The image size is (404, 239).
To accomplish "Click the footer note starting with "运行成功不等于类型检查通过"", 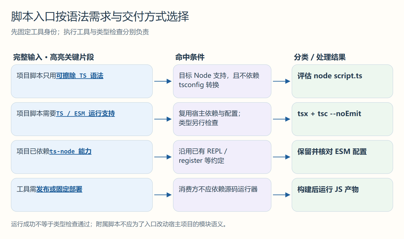I will tap(119, 224).
